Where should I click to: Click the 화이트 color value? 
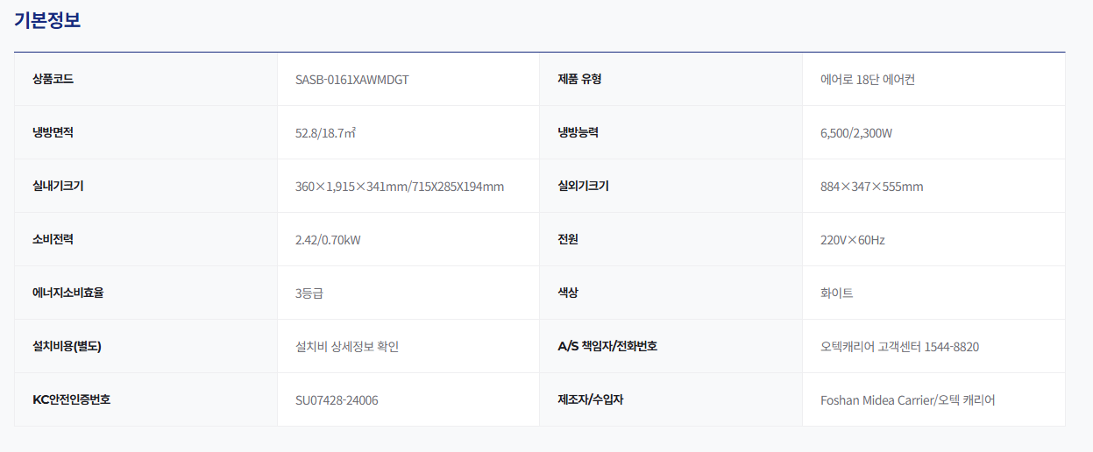[836, 293]
